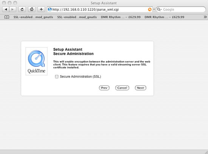Focus the address bar URL field

[x=99, y=9]
